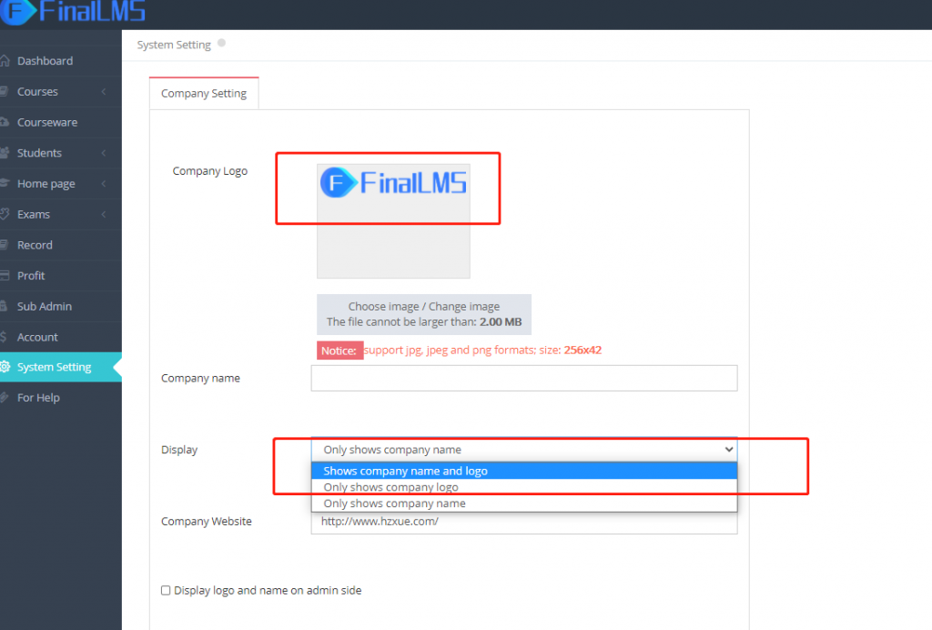The height and width of the screenshot is (630, 932).
Task: Click the Students sidebar icon
Action: click(x=5, y=153)
